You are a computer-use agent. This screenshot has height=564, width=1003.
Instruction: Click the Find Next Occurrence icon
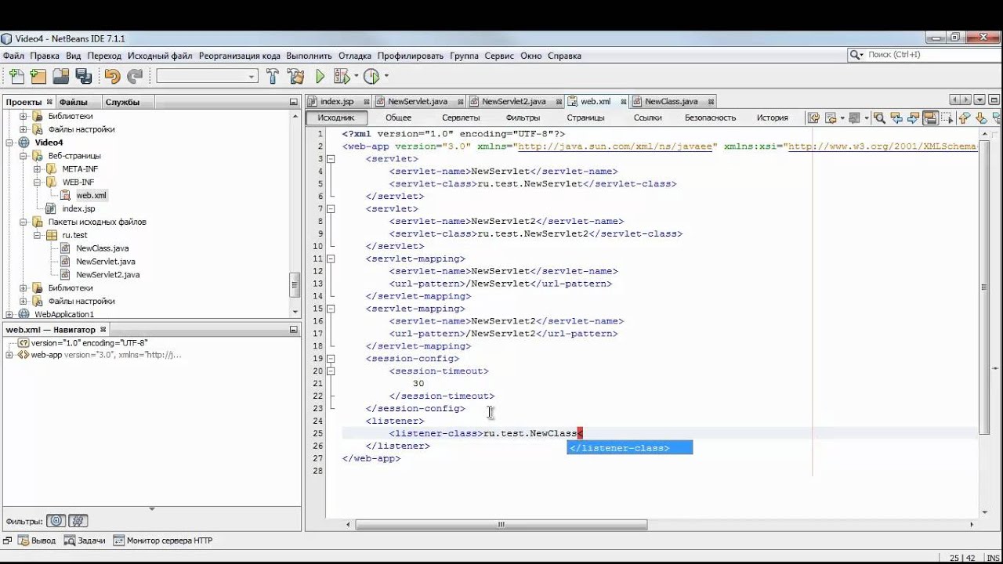pyautogui.click(x=913, y=117)
